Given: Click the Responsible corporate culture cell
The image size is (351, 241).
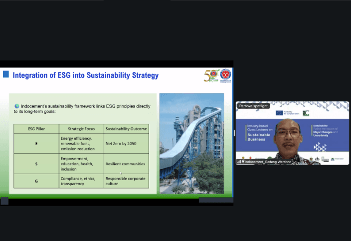Looking at the screenshot, I should (x=126, y=181).
